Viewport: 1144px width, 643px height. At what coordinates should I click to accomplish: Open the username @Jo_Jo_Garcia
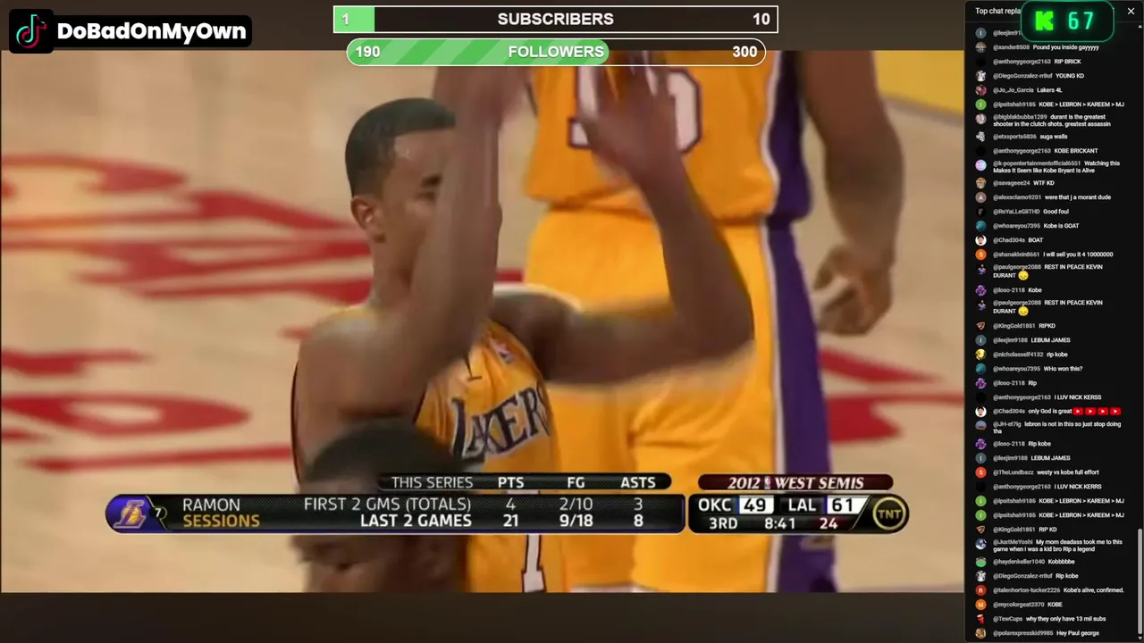click(1014, 90)
